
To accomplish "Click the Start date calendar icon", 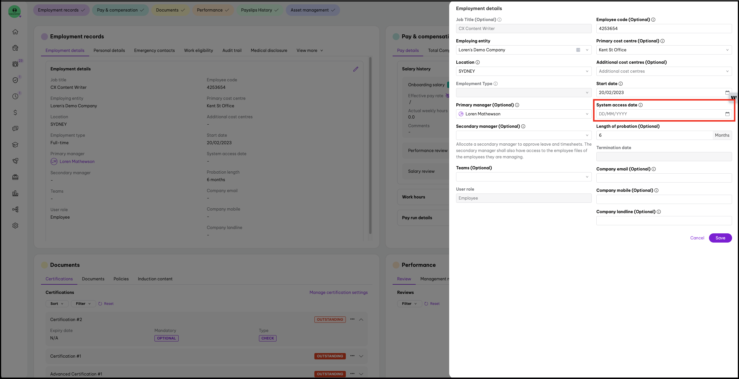I will [x=727, y=93].
